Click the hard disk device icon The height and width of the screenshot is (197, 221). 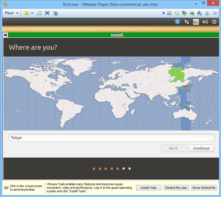(x=169, y=13)
